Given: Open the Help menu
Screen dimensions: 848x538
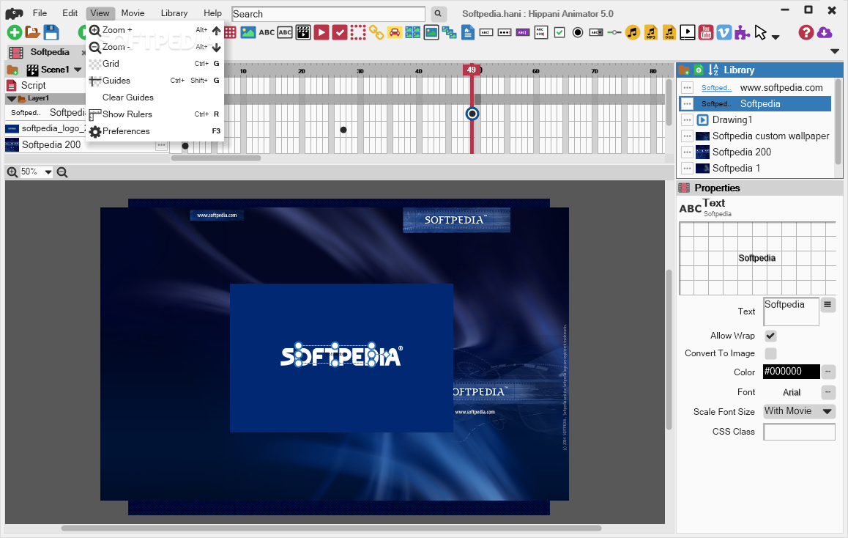Looking at the screenshot, I should pos(212,13).
